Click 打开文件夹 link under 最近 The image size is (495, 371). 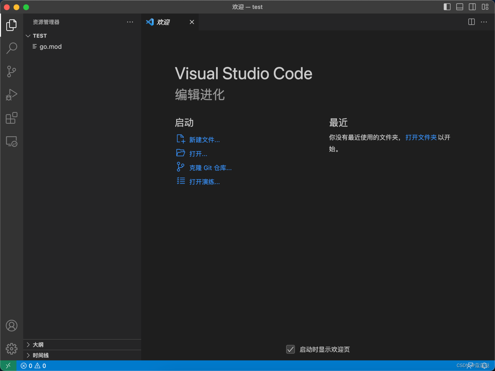click(421, 138)
